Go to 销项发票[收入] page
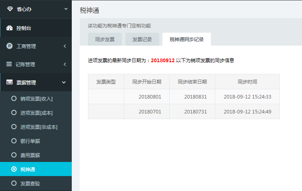 click(x=36, y=99)
